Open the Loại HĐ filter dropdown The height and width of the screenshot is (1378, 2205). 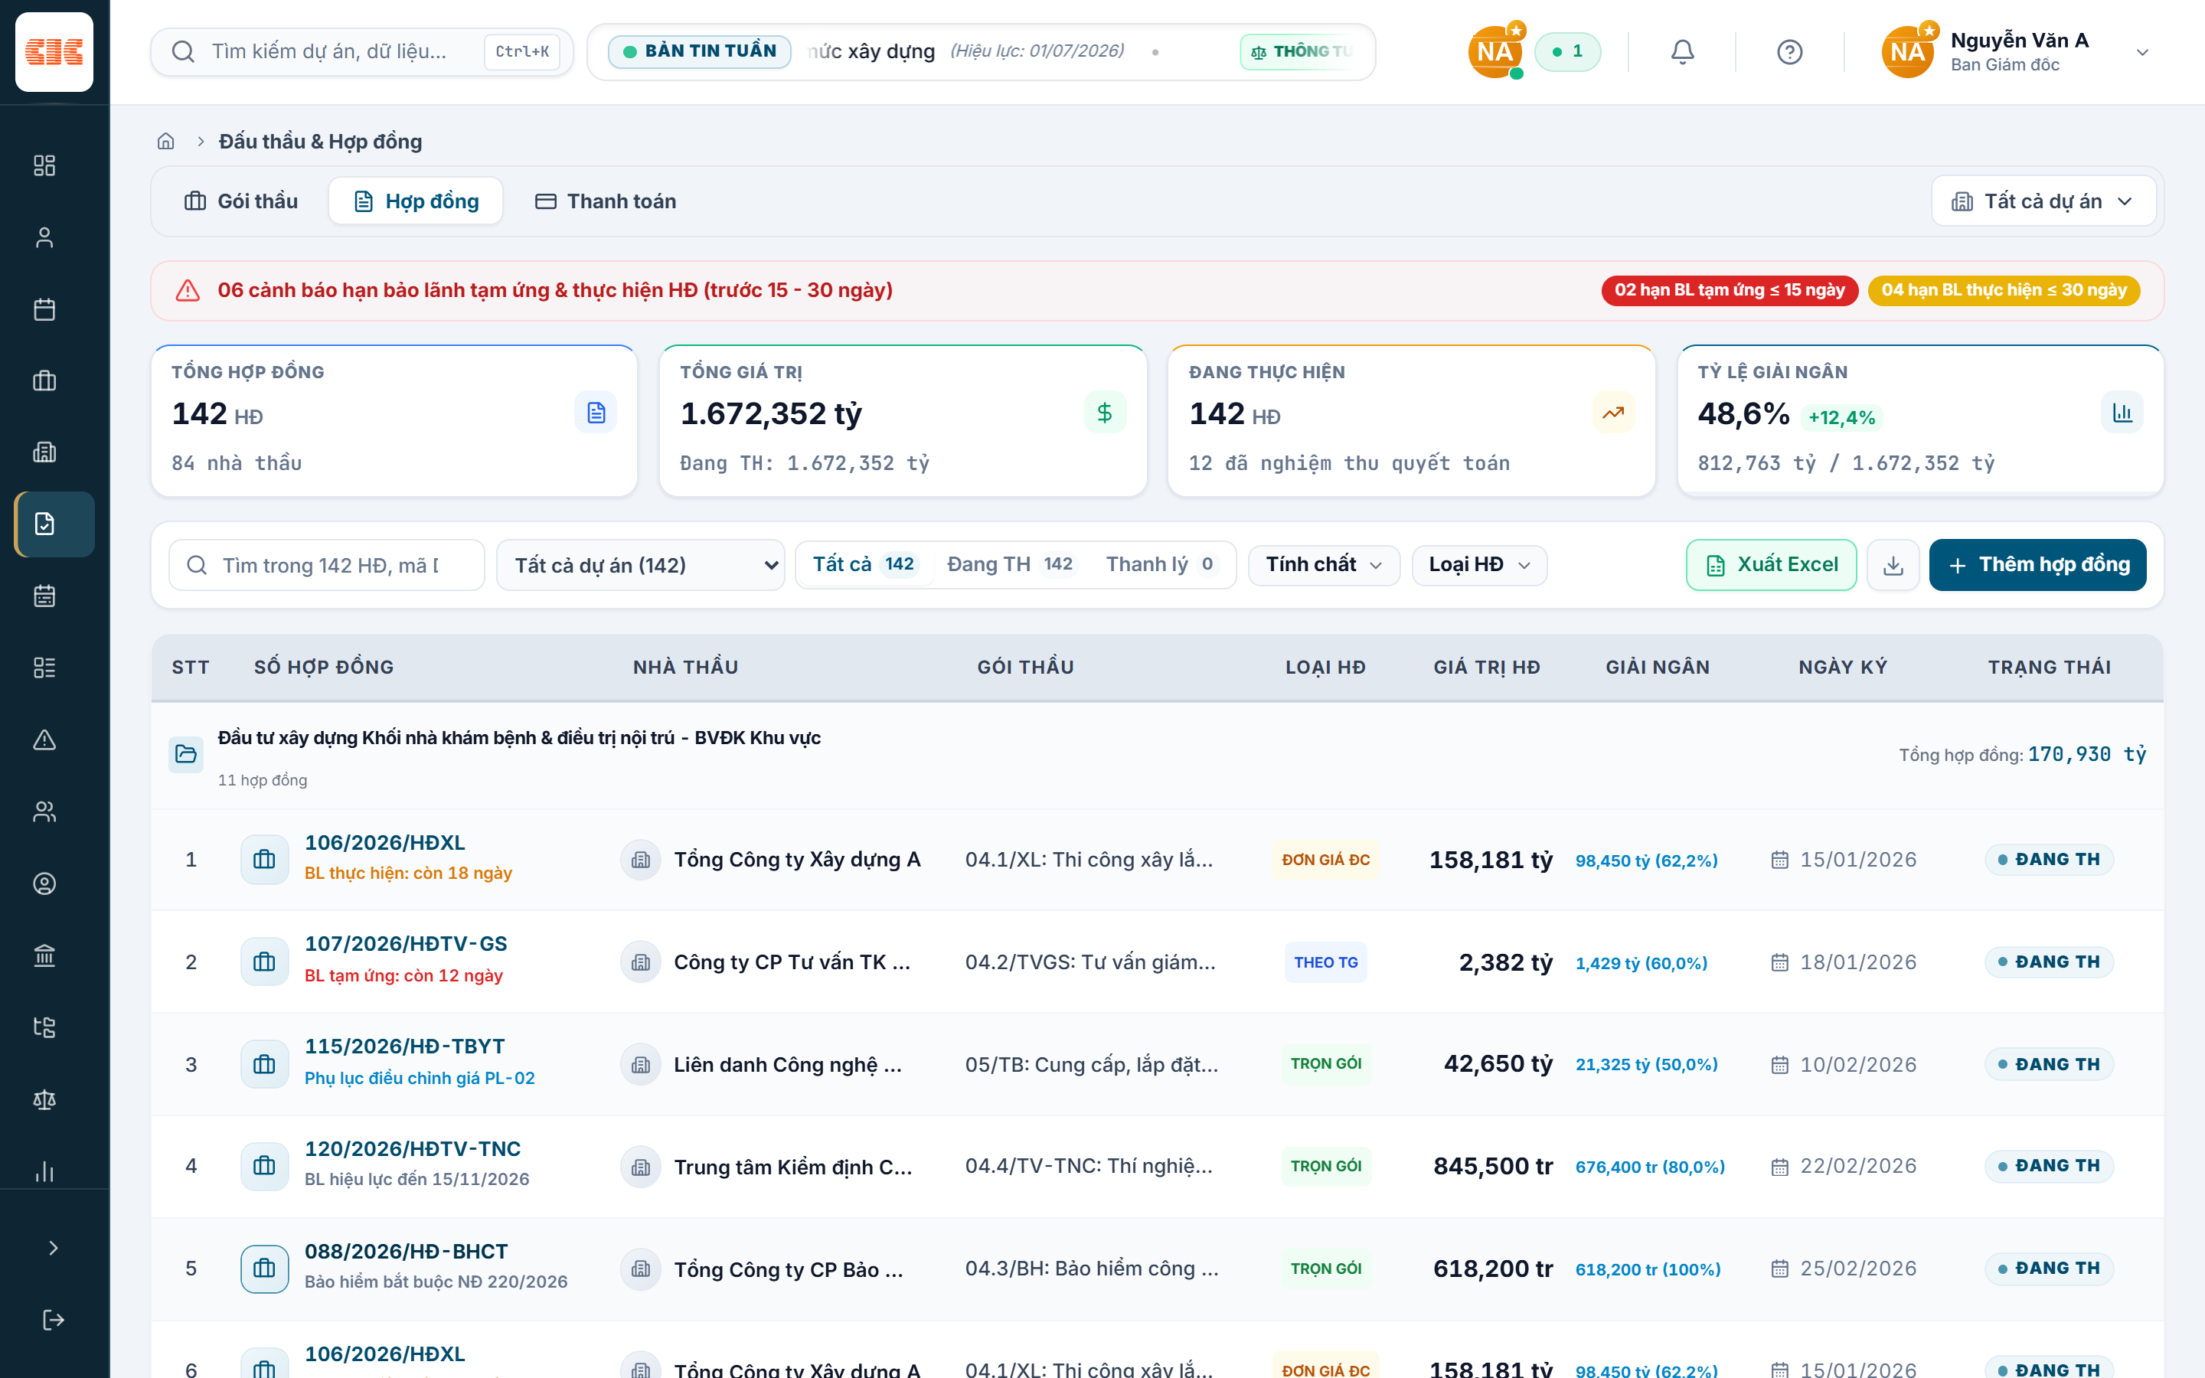(x=1479, y=565)
